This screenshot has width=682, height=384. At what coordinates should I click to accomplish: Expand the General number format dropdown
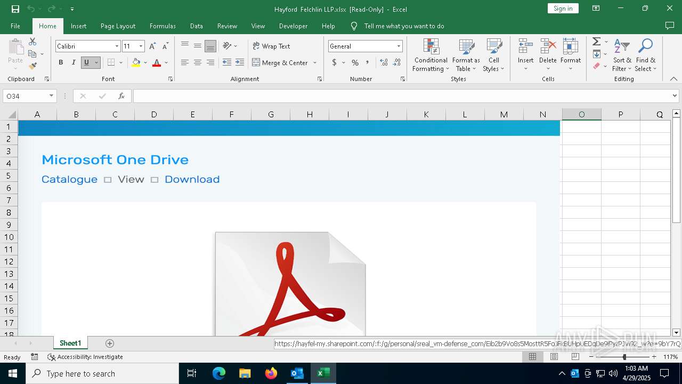pos(399,46)
